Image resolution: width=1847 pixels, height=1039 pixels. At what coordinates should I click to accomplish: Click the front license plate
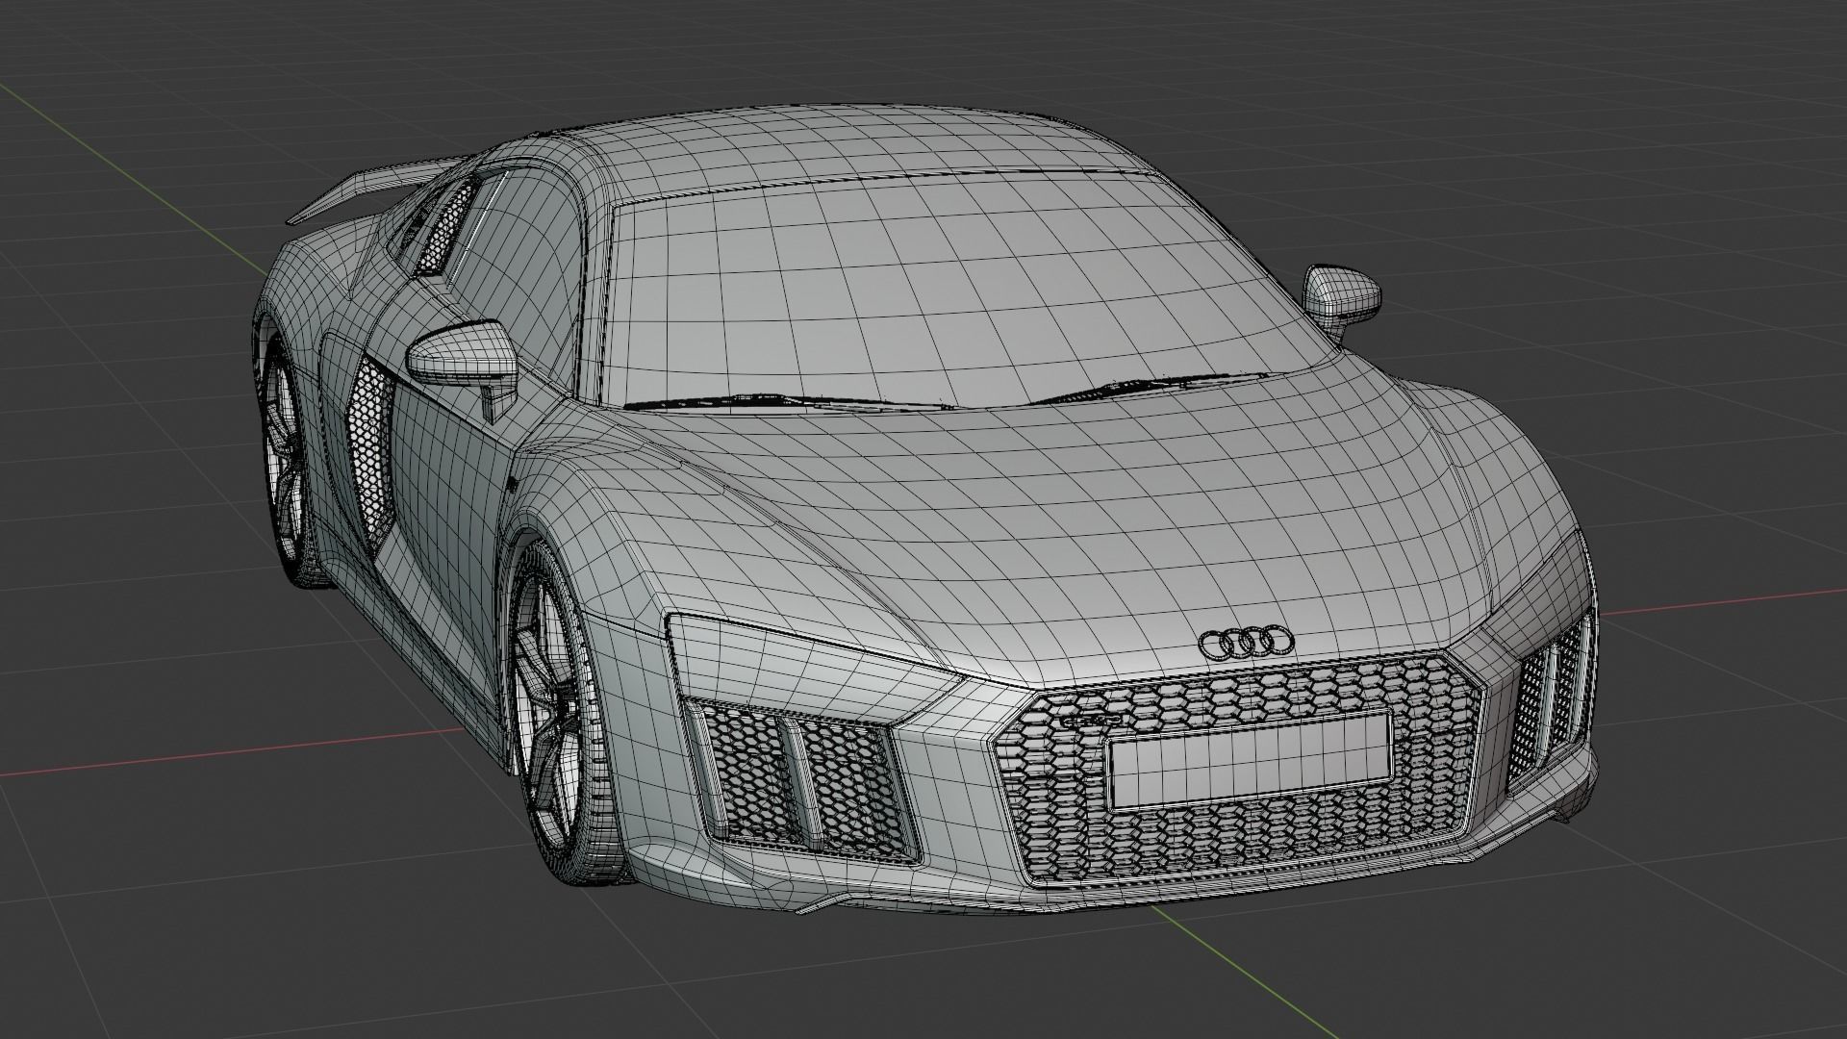tap(1251, 760)
